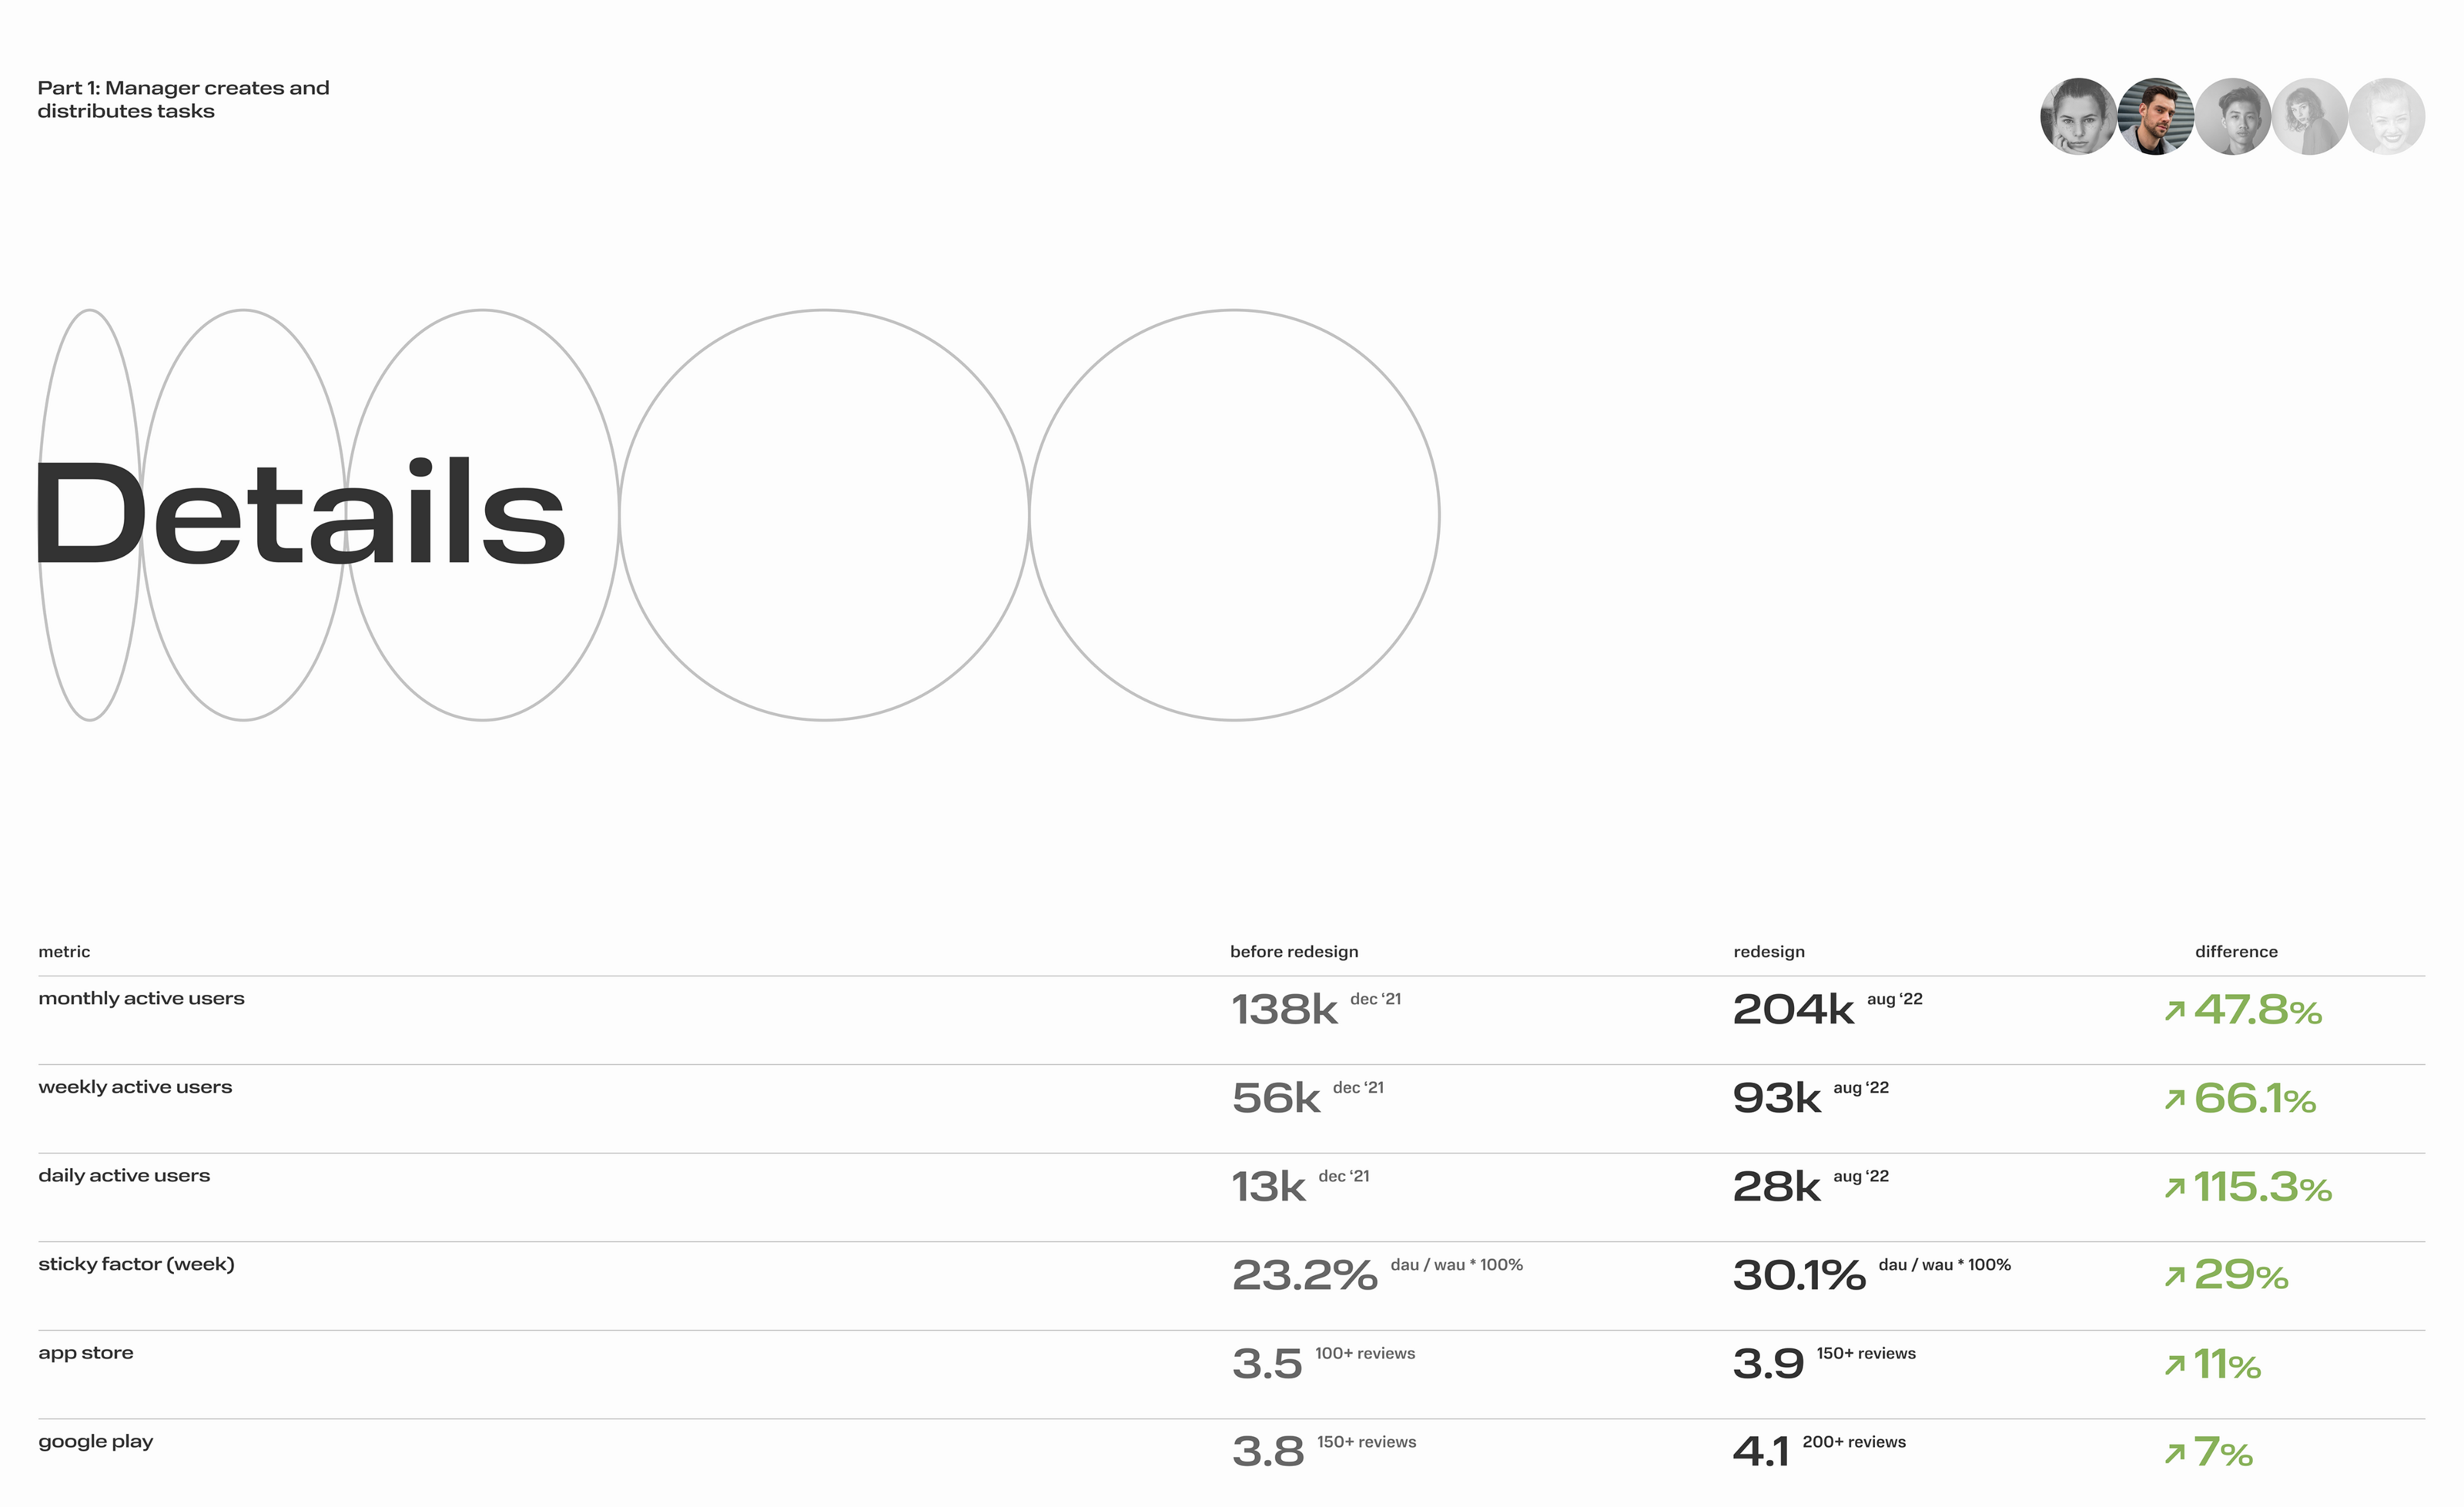Click the fourth avatar in the team row
The height and width of the screenshot is (1507, 2464).
(x=2309, y=117)
